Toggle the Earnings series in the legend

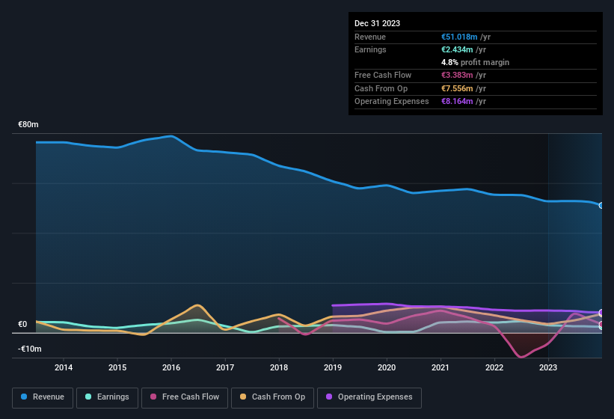pyautogui.click(x=107, y=397)
